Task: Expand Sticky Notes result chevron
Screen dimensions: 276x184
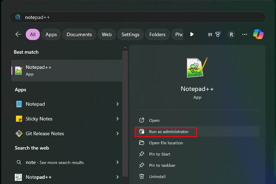Action: pos(117,119)
